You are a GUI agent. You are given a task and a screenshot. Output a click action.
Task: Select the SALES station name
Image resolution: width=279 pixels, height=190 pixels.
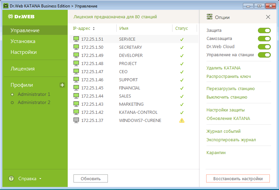[x=125, y=96]
